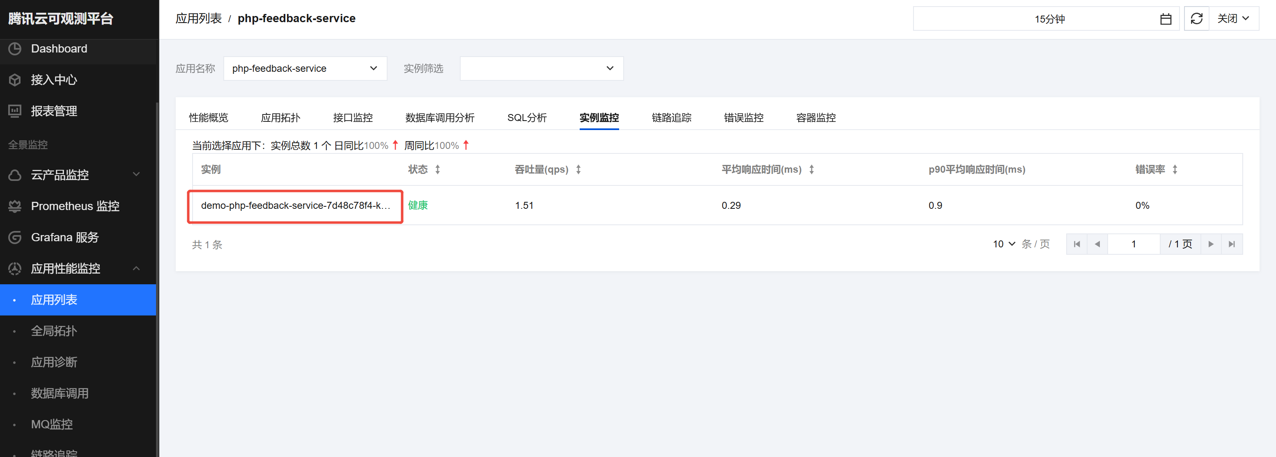Select 应用列表 in the sidebar
1276x457 pixels.
pos(78,299)
